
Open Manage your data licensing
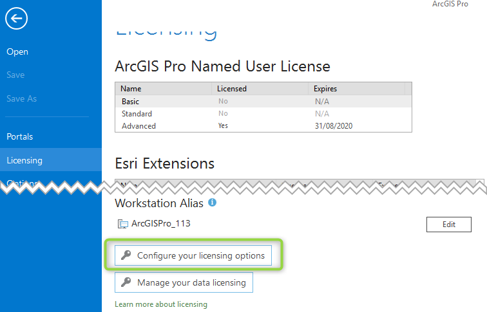pyautogui.click(x=184, y=282)
